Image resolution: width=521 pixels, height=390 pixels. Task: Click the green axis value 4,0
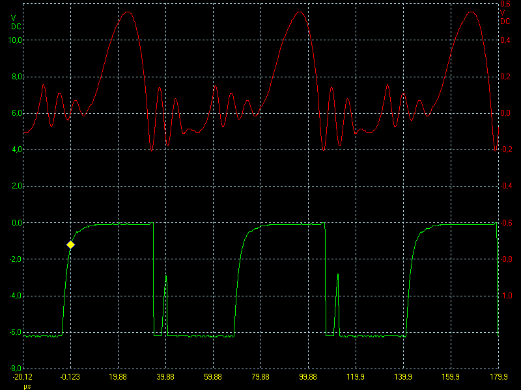(17, 149)
